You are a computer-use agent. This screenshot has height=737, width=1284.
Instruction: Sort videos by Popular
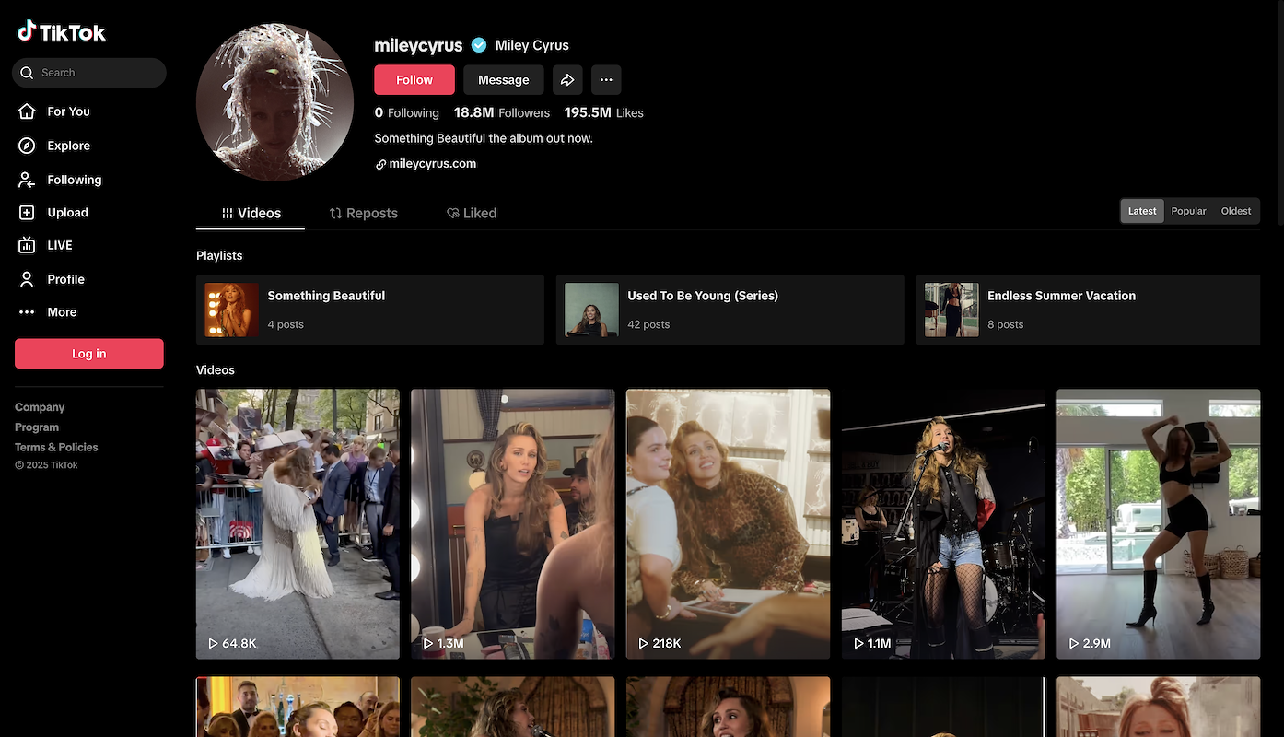coord(1188,211)
